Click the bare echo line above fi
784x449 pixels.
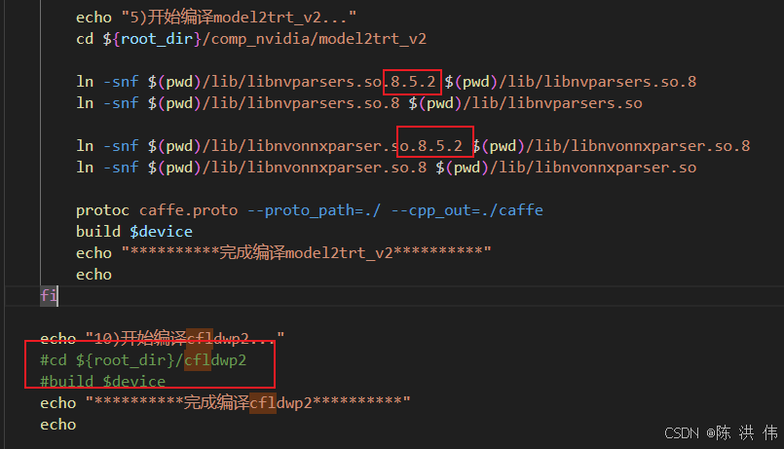point(94,275)
